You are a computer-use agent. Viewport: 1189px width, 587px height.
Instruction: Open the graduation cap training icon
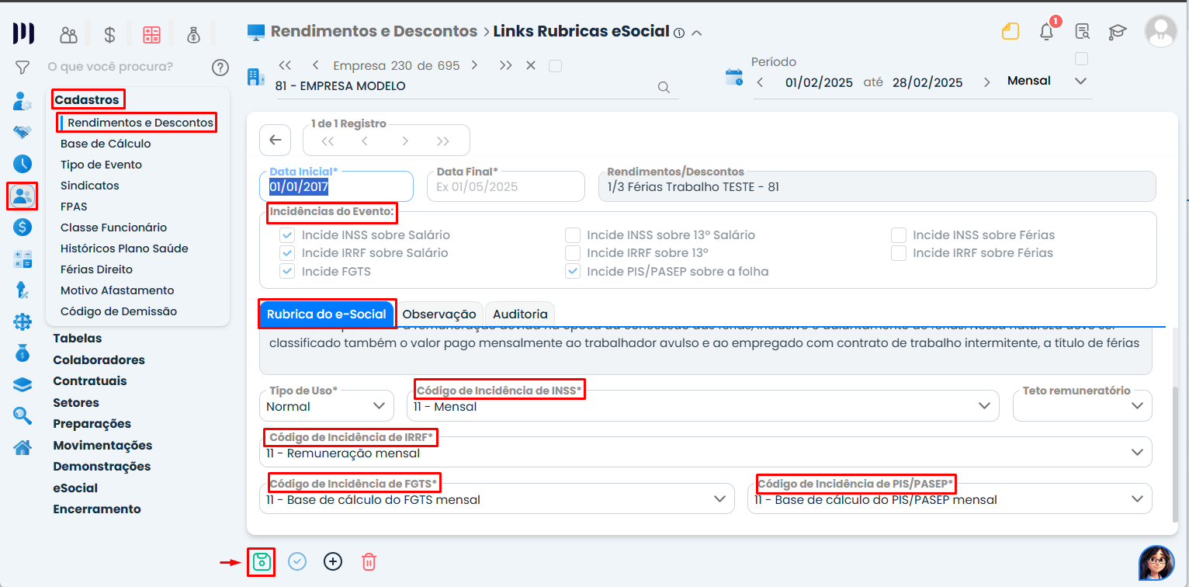[x=1118, y=32]
